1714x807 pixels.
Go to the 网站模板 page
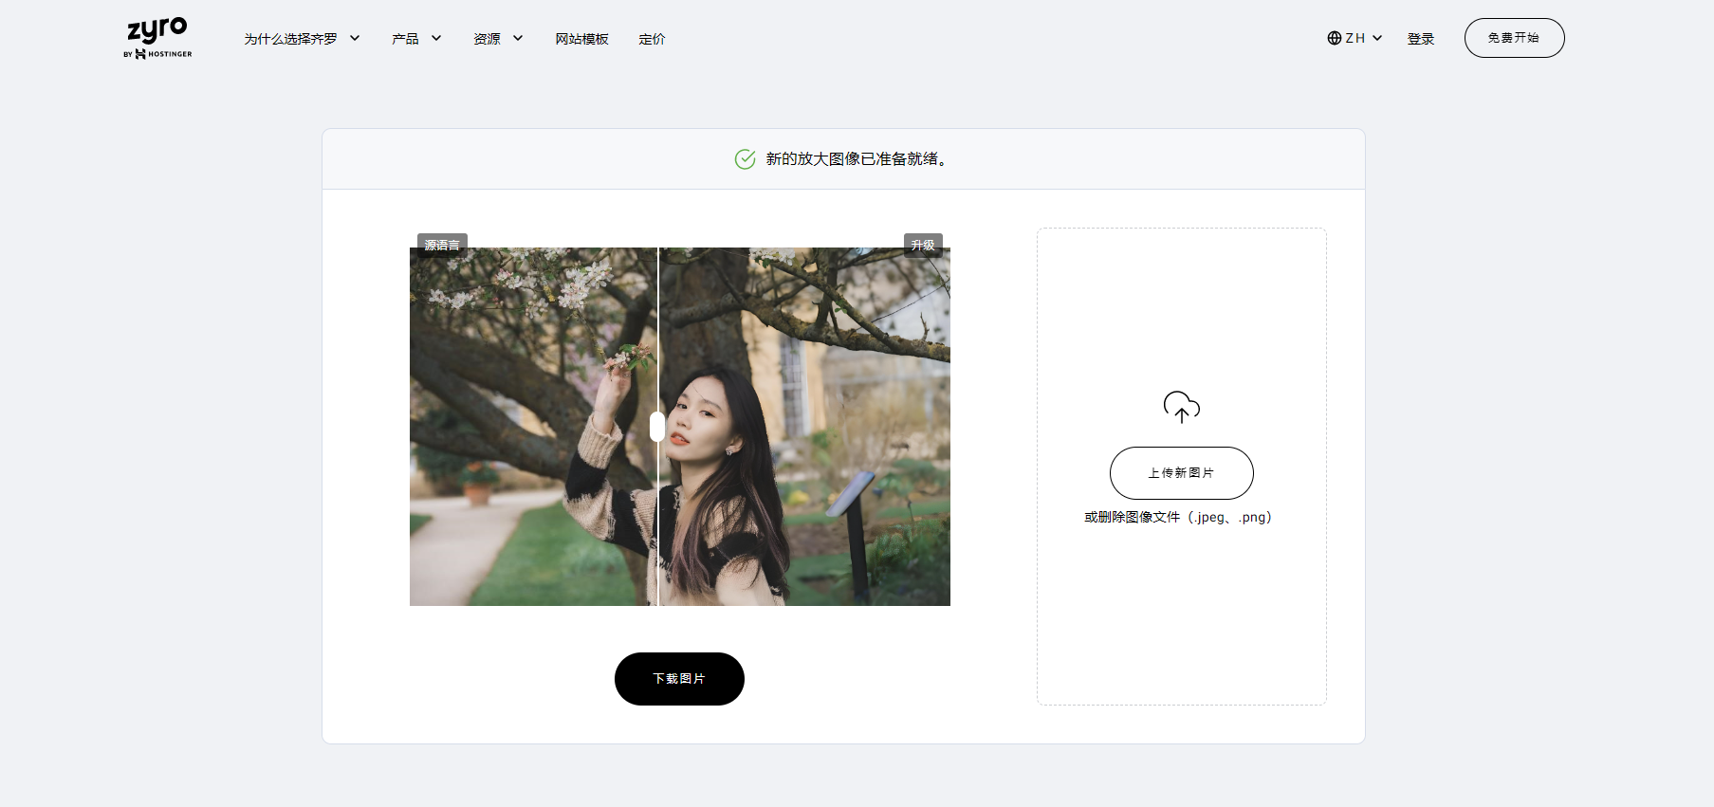click(x=581, y=39)
